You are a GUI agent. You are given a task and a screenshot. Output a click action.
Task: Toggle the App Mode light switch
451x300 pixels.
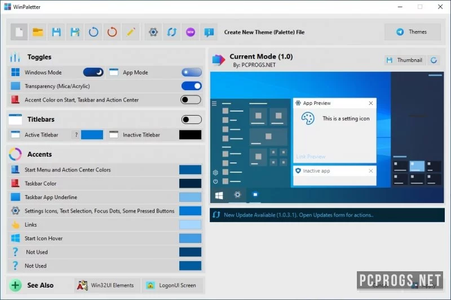point(192,72)
